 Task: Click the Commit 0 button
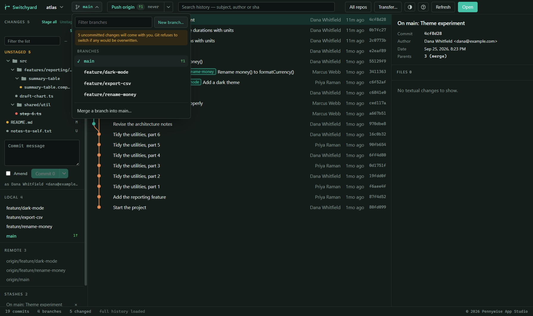(x=45, y=174)
